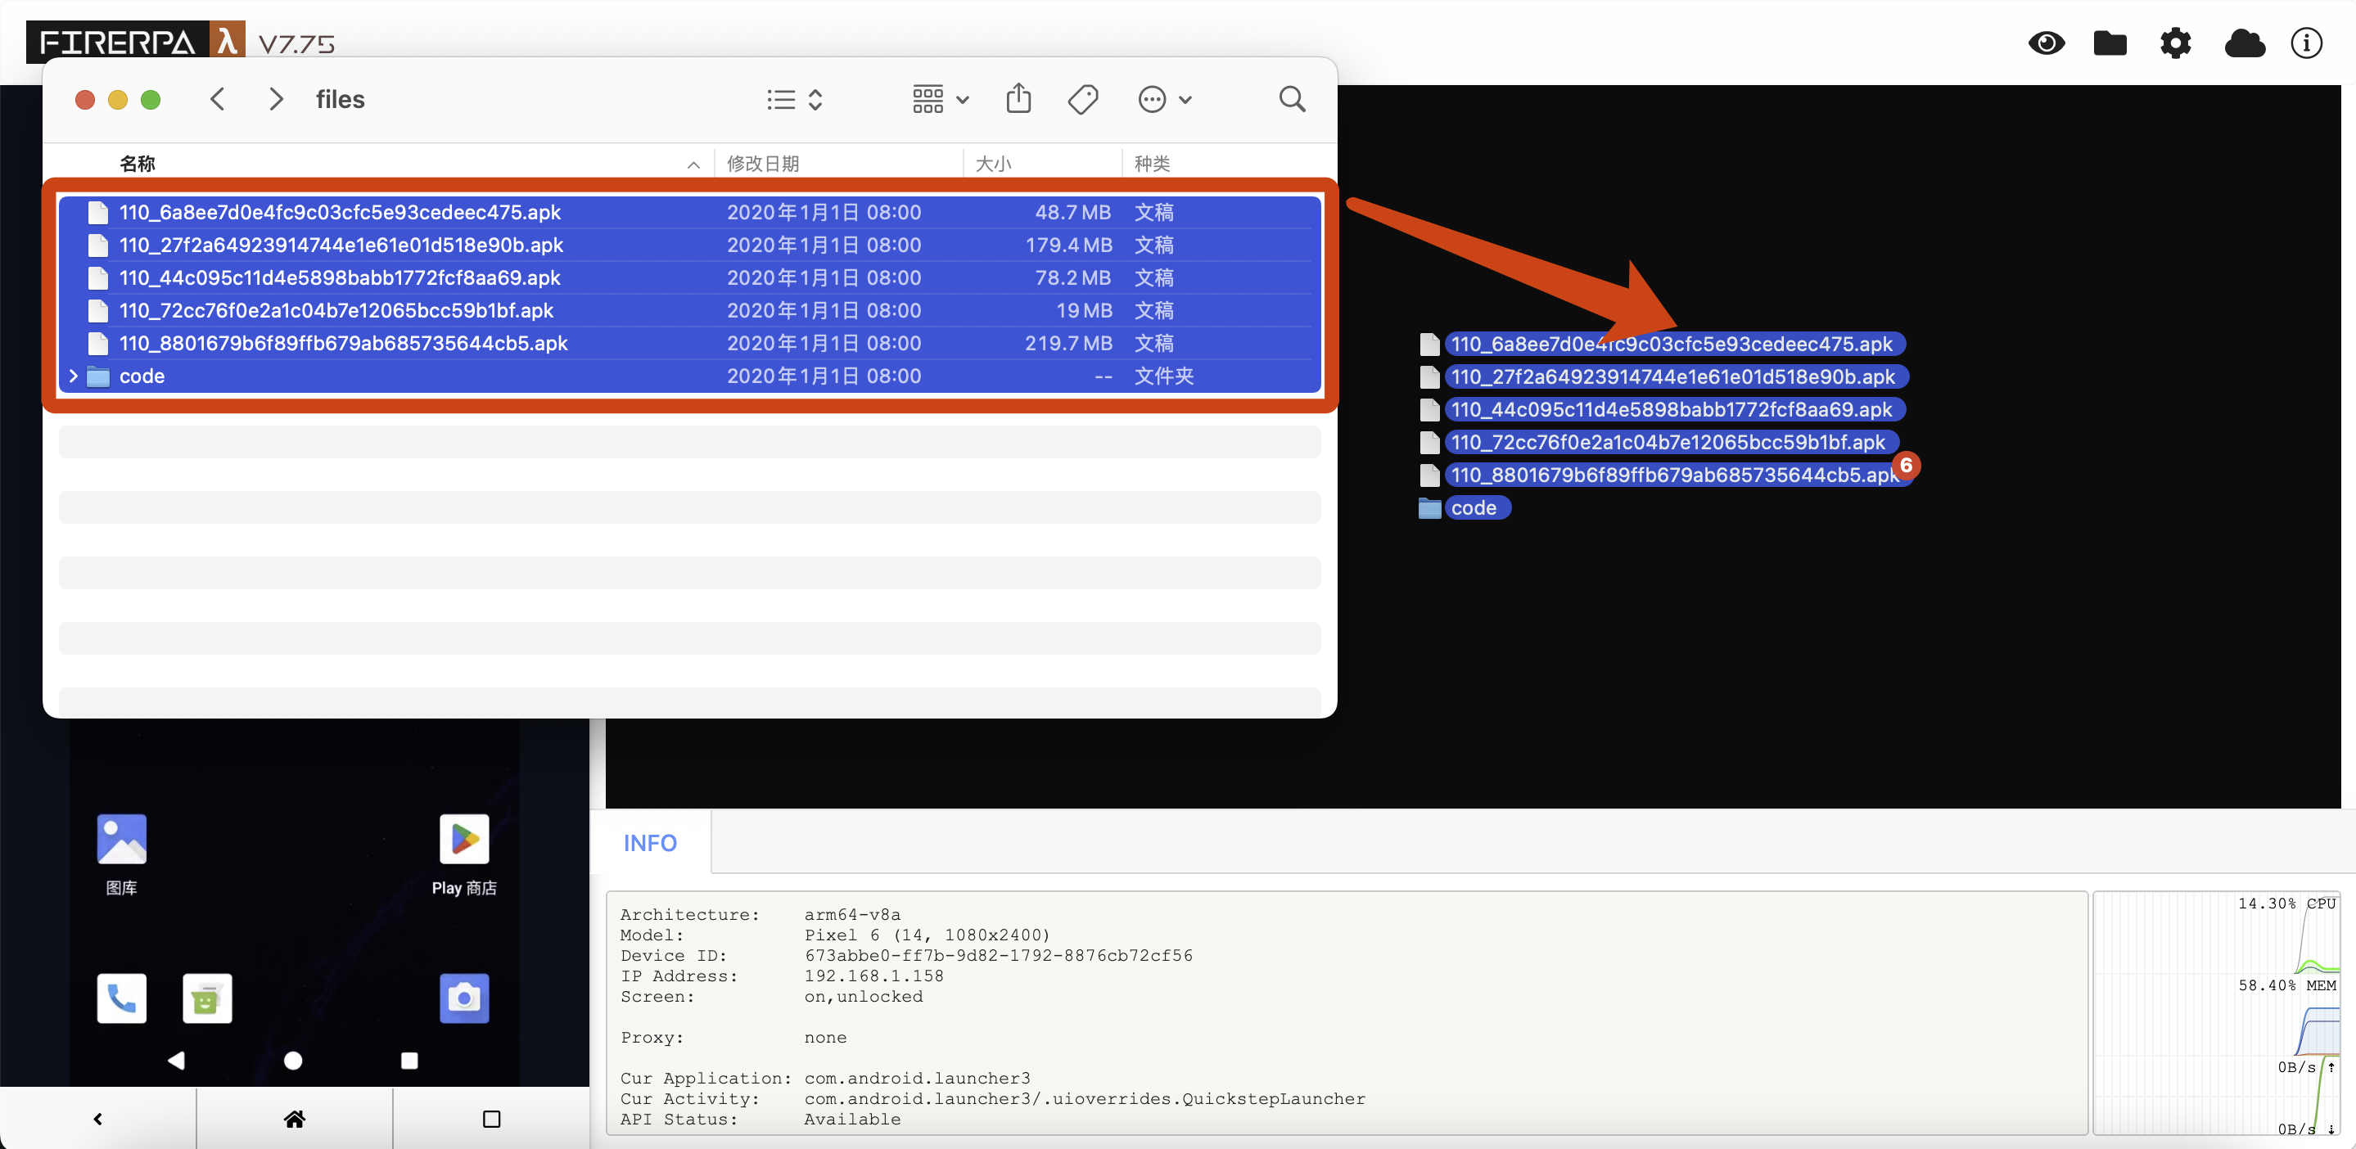
Task: Click the cloud icon in header
Action: coord(2244,43)
